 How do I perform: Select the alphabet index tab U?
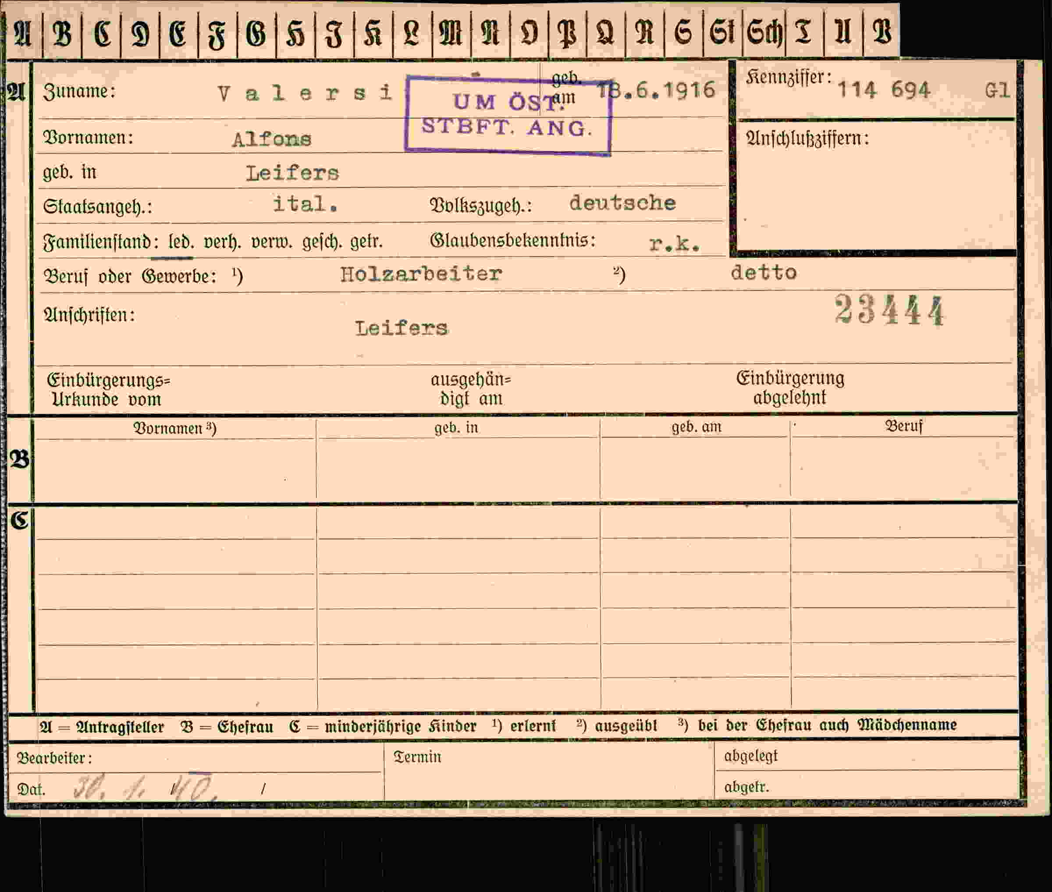843,33
